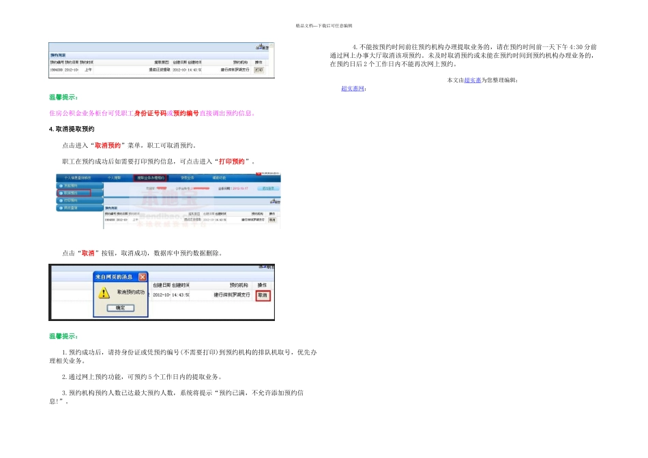Click the yellow warning icon in the dialog

[103, 293]
